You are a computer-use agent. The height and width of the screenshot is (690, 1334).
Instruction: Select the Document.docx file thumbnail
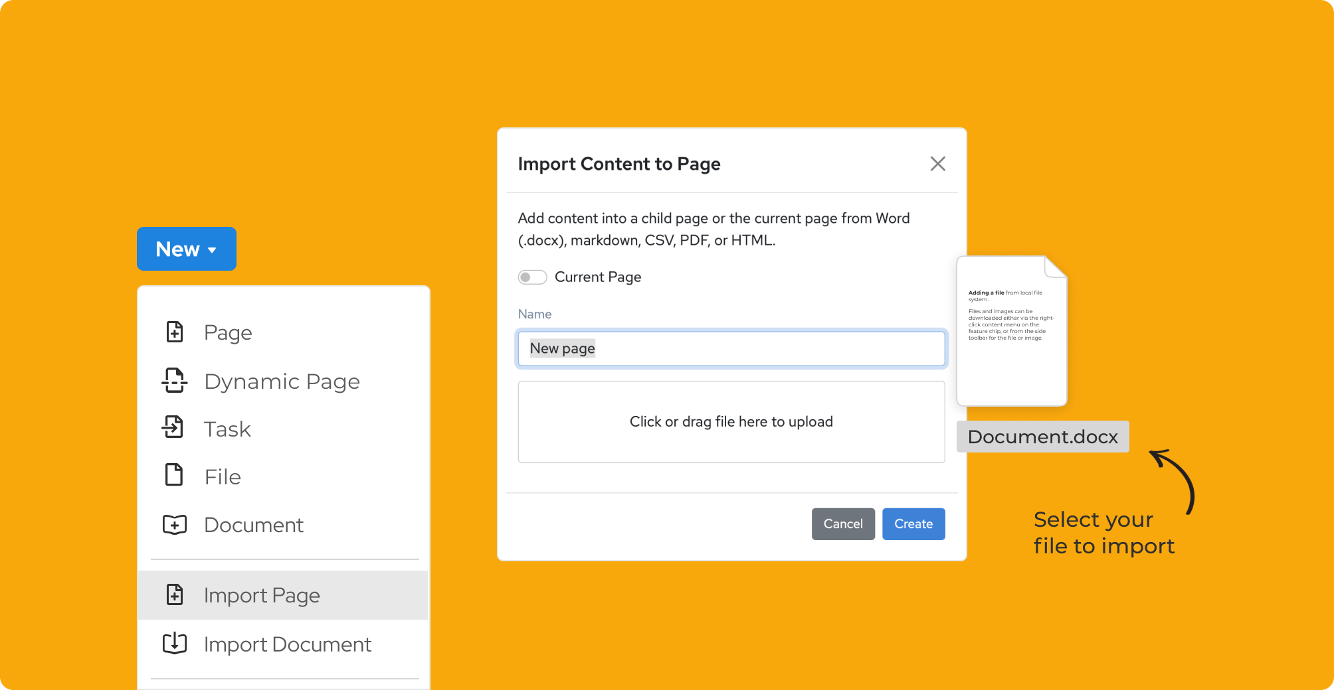pyautogui.click(x=1011, y=331)
